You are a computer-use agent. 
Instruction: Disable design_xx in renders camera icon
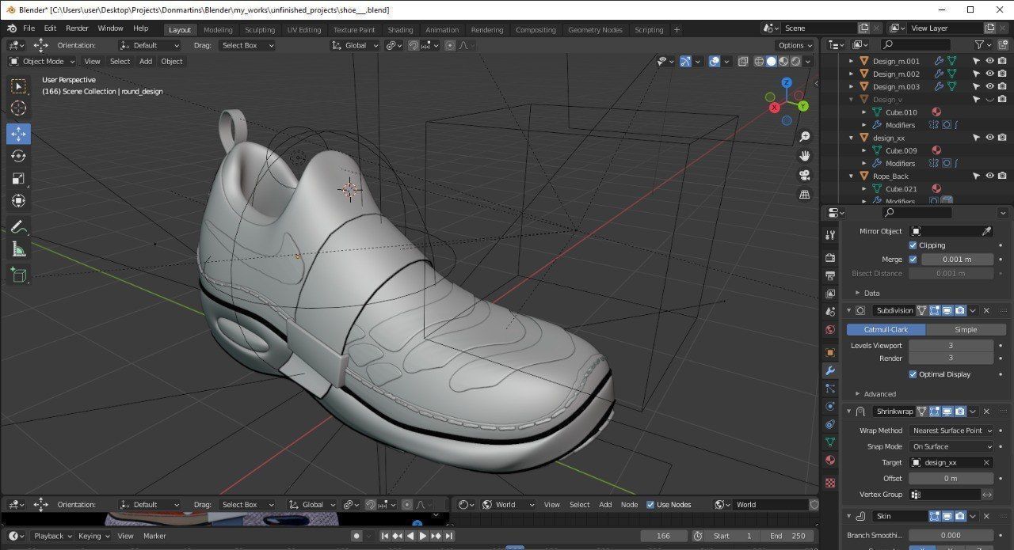[x=1002, y=138]
